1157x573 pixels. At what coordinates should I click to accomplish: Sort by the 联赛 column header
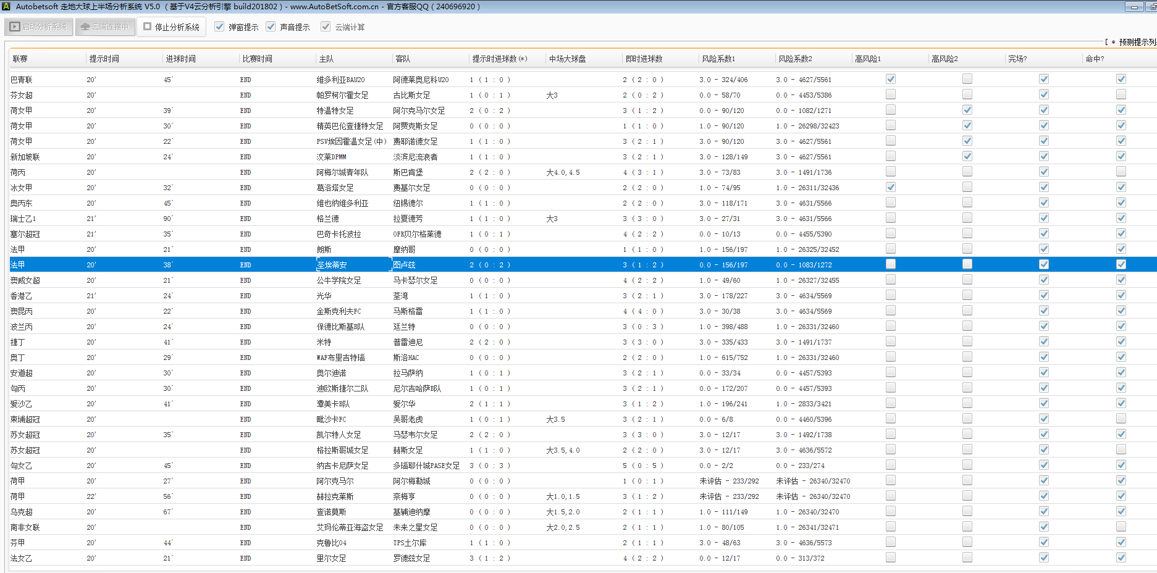click(x=20, y=59)
